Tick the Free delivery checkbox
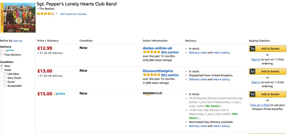This screenshot has height=134, width=288. pos(2,55)
